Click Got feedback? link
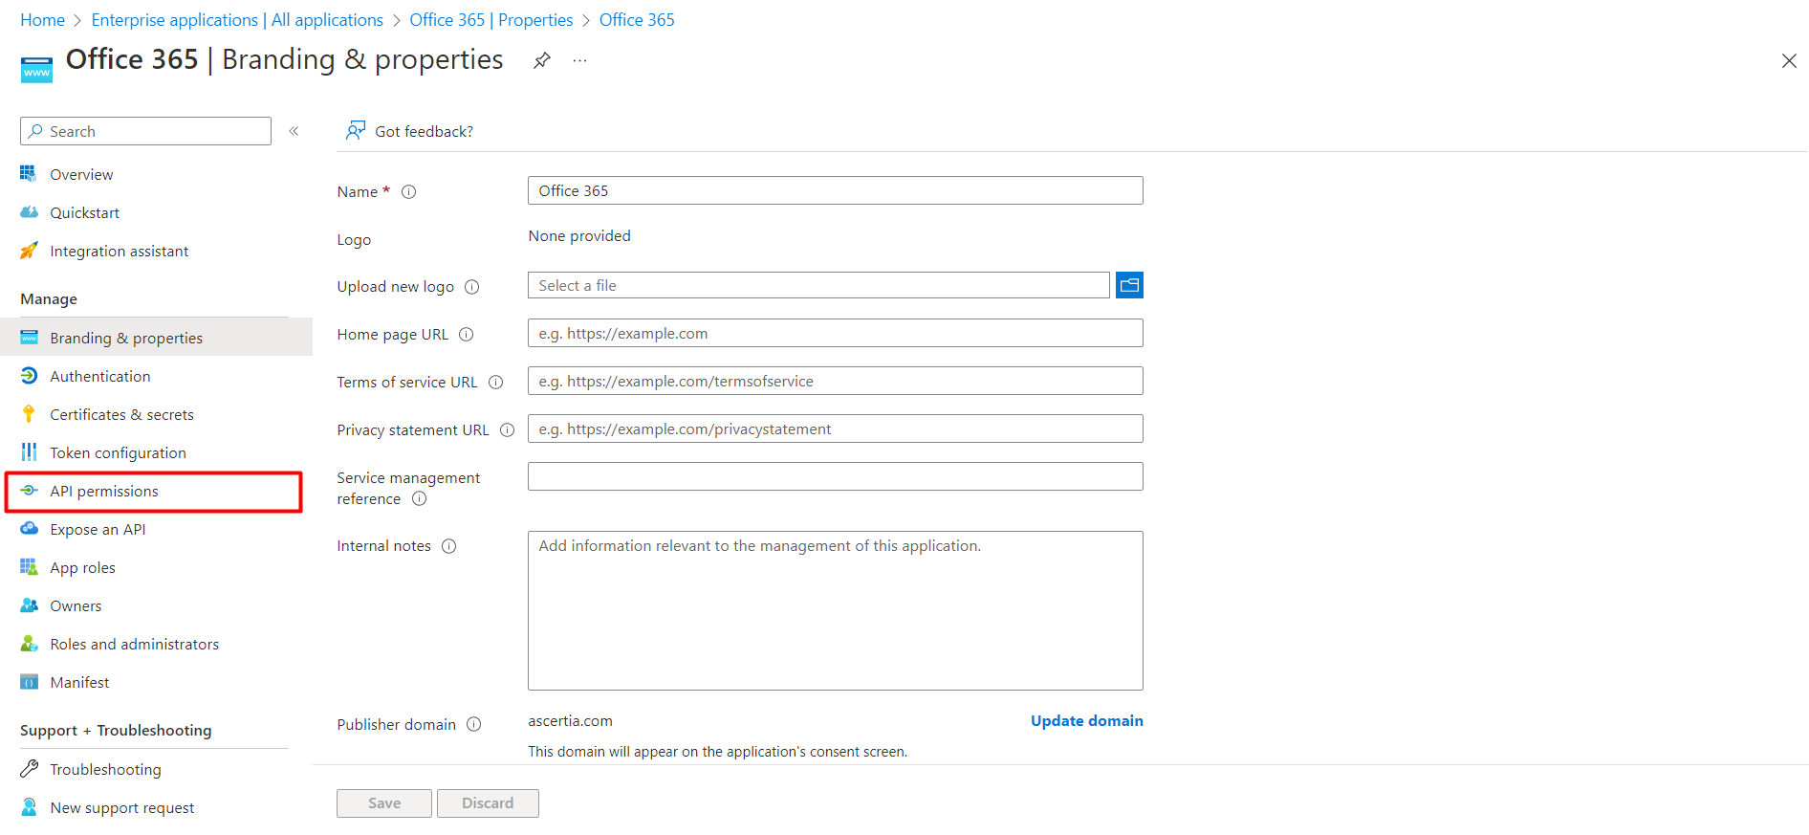The image size is (1809, 835). click(x=424, y=132)
